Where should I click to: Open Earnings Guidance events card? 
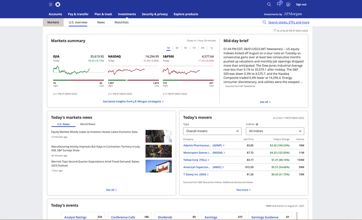(270, 216)
